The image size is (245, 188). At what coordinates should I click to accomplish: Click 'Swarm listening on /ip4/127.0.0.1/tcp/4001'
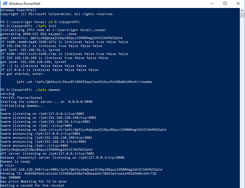(x=42, y=114)
